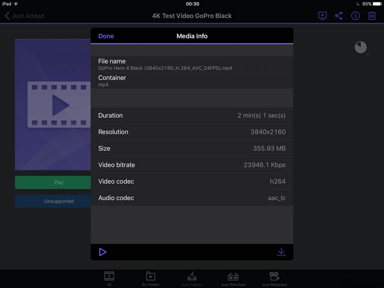Image resolution: width=384 pixels, height=288 pixels.
Task: Click the video poster thumbnail
Action: tap(53, 105)
